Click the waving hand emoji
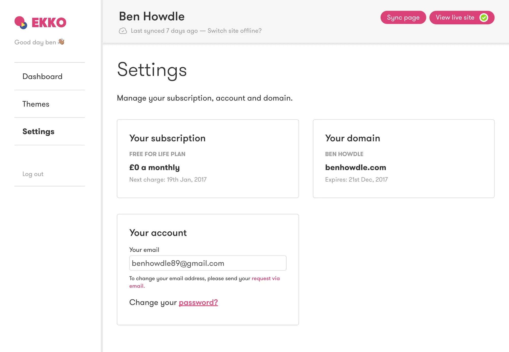Image resolution: width=509 pixels, height=352 pixels. click(61, 42)
